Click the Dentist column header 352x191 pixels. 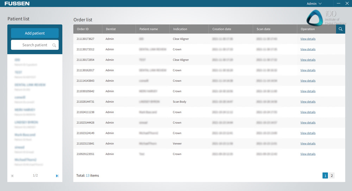click(119, 29)
